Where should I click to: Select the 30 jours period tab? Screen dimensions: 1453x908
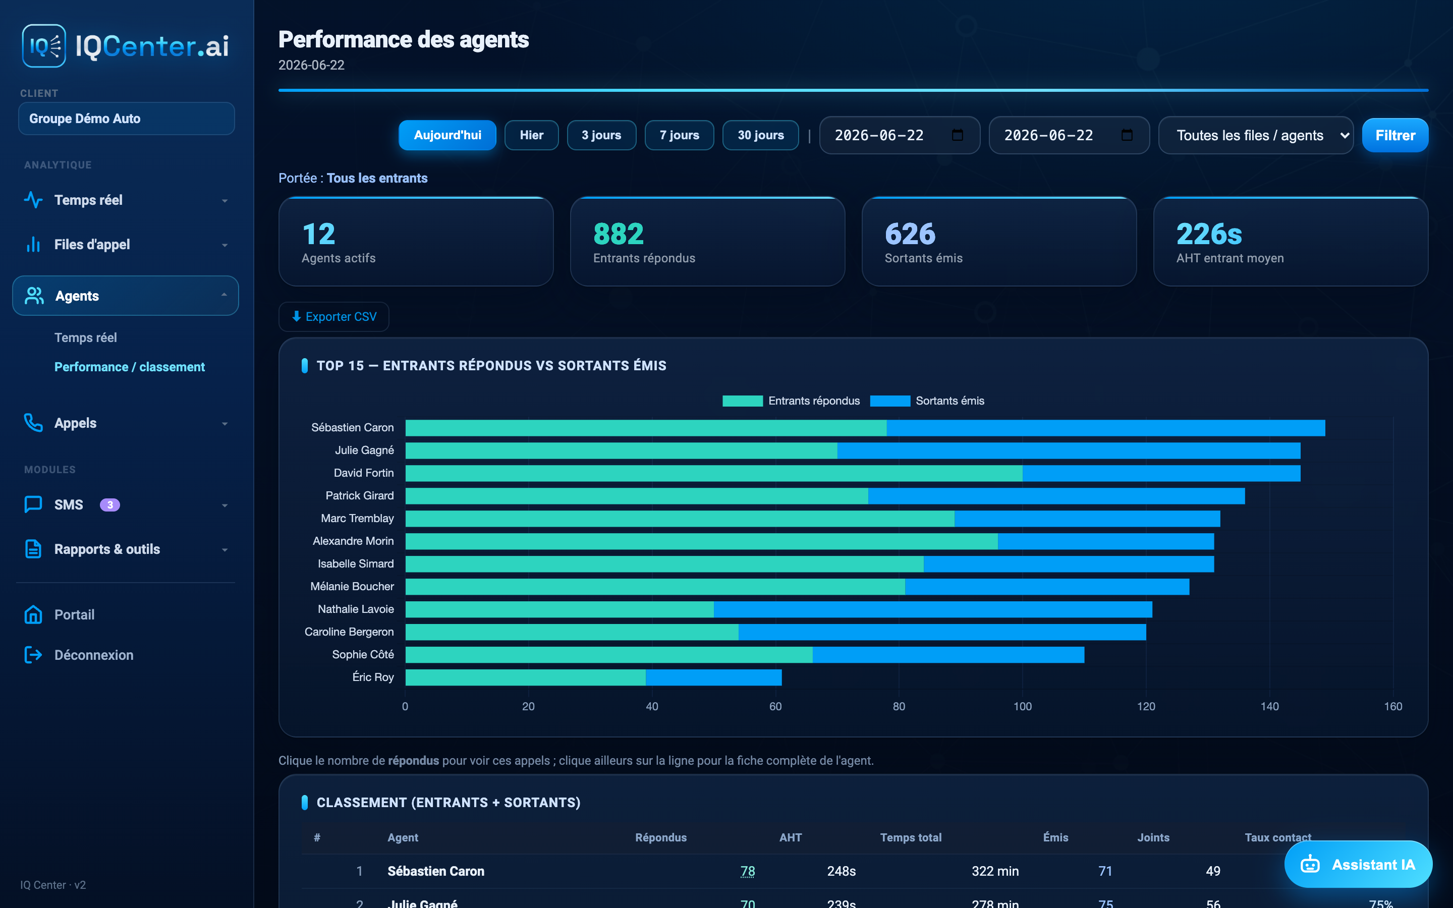[x=761, y=135]
